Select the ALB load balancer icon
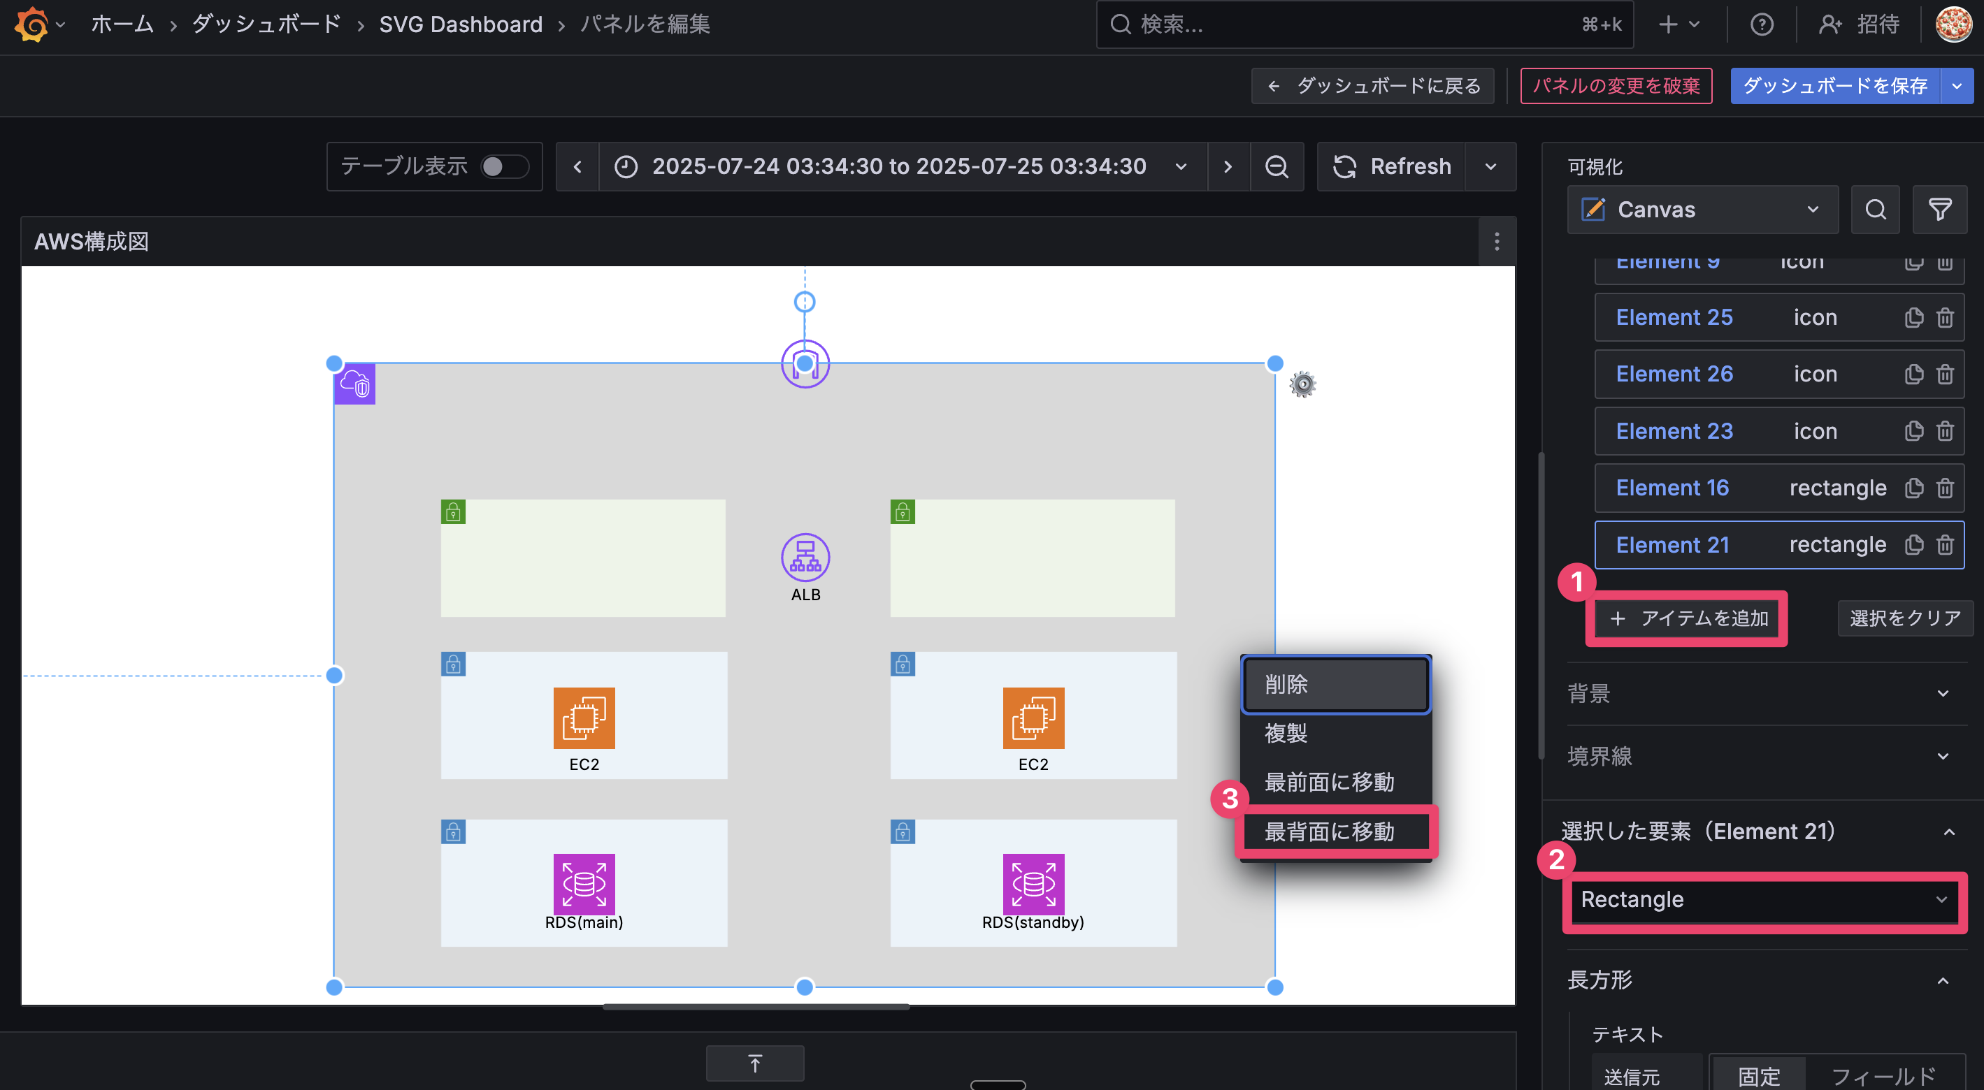The image size is (1984, 1090). tap(805, 558)
